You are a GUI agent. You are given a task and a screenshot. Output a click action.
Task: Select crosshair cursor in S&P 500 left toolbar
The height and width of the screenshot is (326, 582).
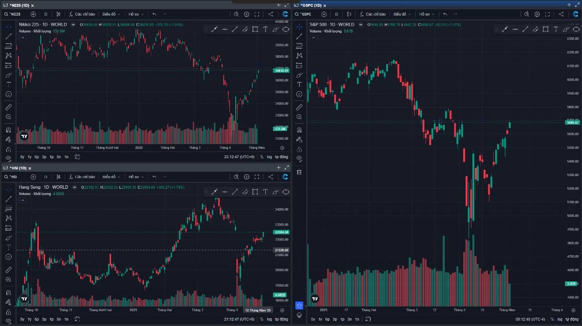coord(299,26)
